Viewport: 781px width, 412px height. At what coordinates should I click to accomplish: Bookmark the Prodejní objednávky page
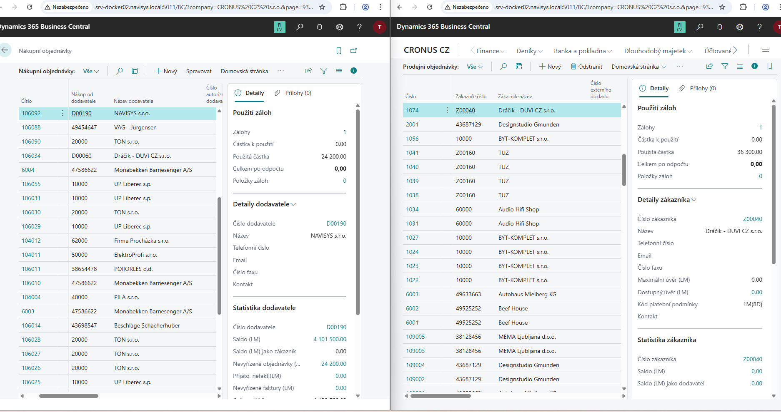[770, 66]
